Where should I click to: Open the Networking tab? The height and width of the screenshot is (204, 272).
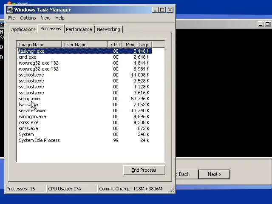(109, 29)
